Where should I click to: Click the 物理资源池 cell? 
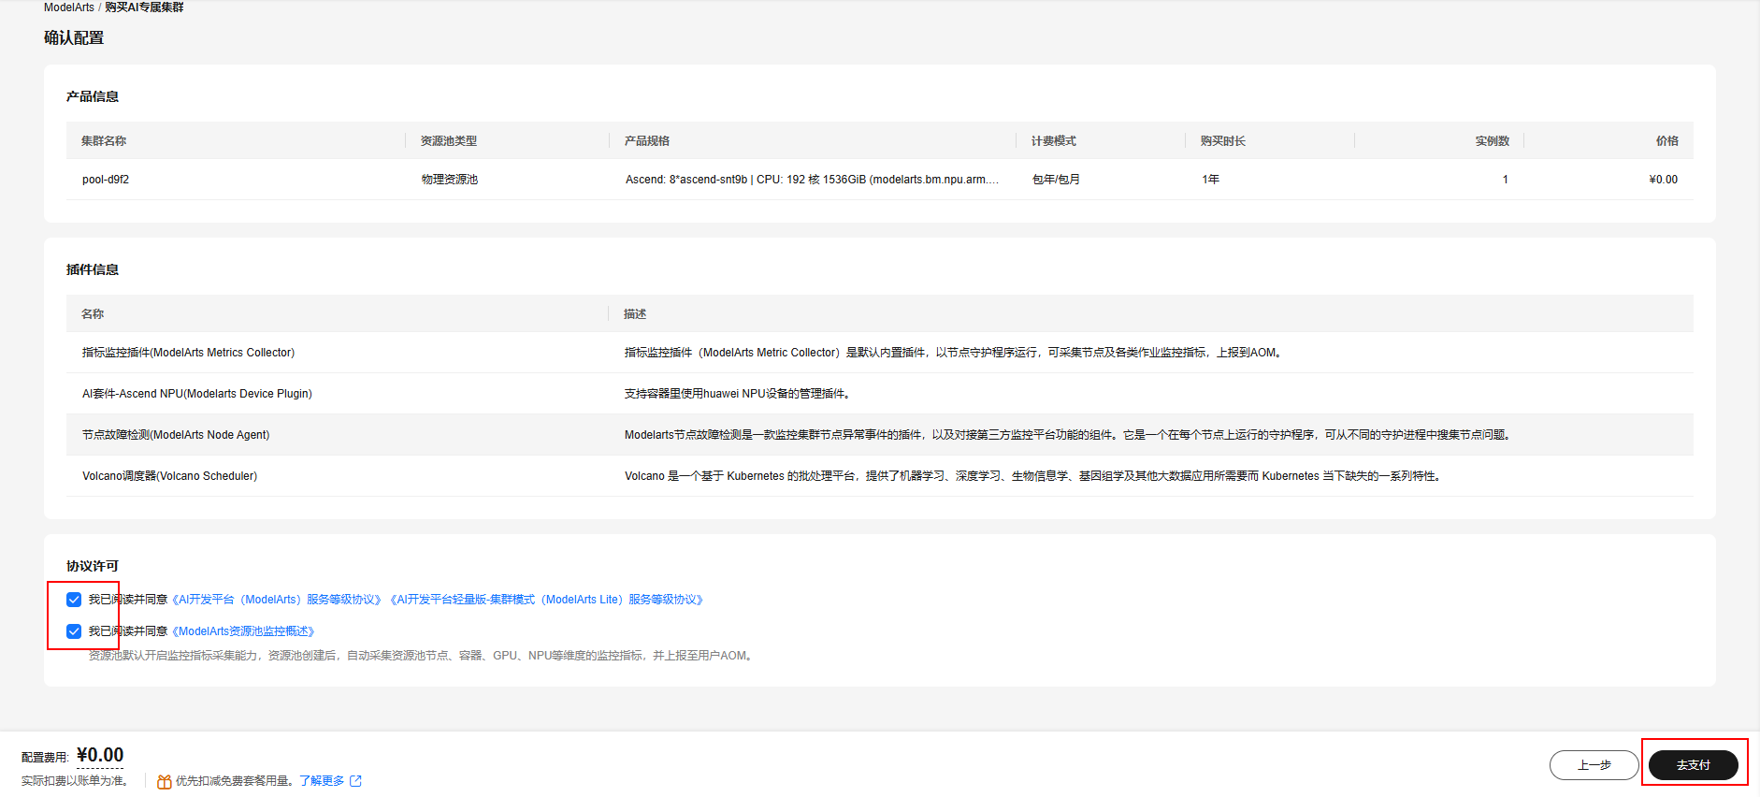pyautogui.click(x=450, y=180)
